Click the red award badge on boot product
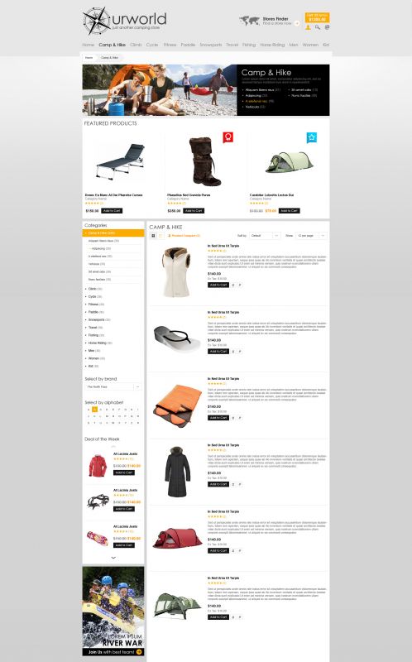Viewport: 412px width, 662px height. 228,137
